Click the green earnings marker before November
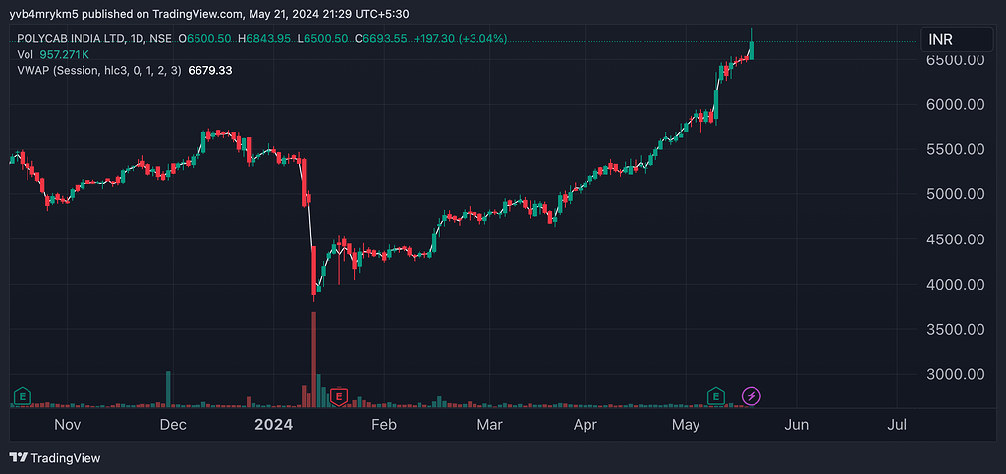The image size is (1006, 474). point(20,395)
